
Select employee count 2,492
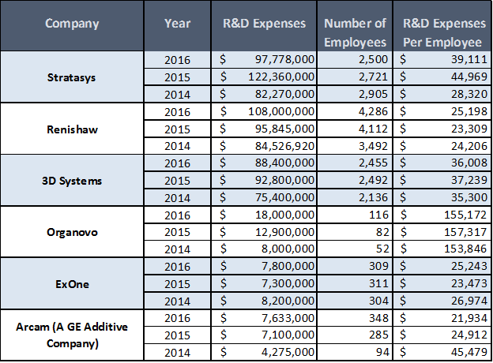point(355,180)
